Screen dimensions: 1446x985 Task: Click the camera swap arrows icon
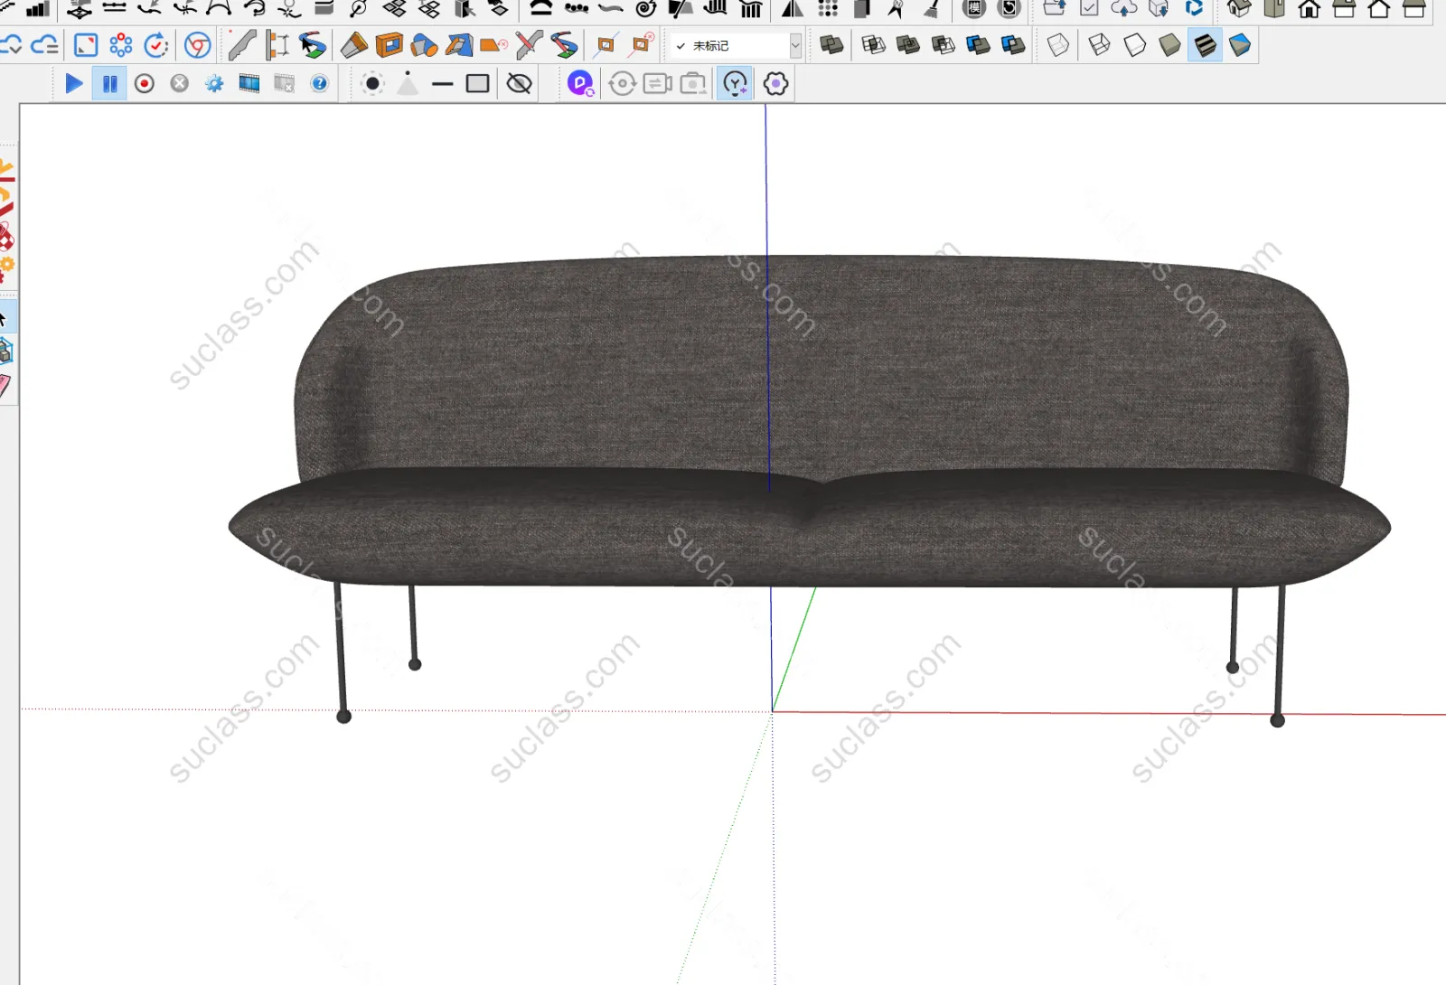point(658,84)
